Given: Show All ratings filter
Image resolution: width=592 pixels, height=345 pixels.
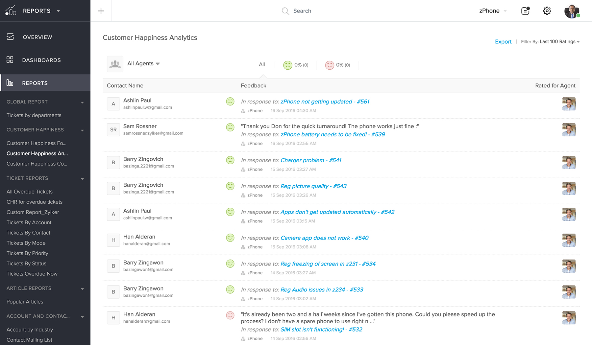Looking at the screenshot, I should pyautogui.click(x=262, y=64).
